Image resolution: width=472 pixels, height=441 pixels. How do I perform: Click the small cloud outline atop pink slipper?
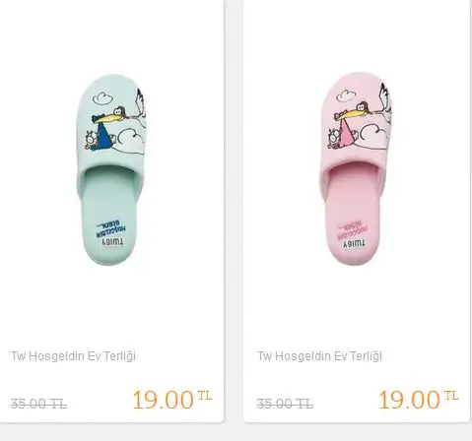point(347,95)
